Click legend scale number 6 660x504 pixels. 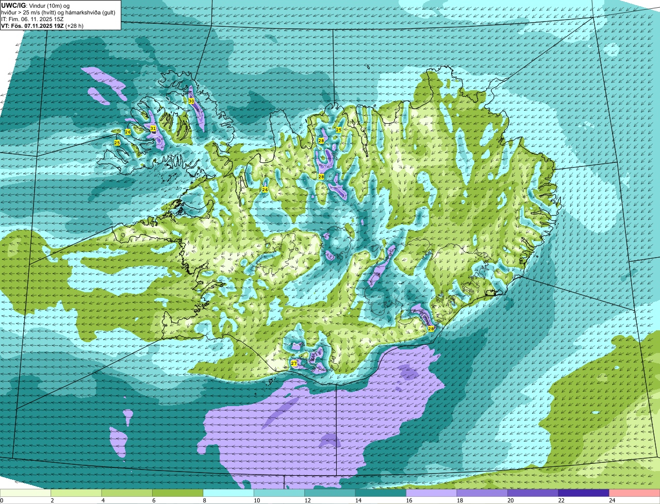coord(153,500)
